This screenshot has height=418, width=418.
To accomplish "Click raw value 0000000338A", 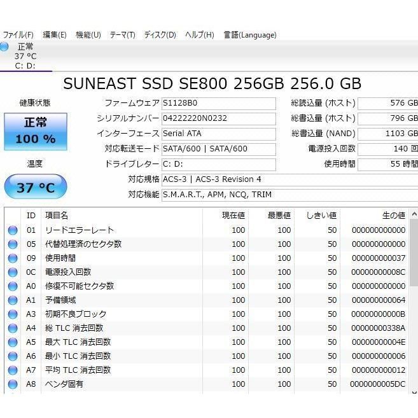I will point(379,328).
